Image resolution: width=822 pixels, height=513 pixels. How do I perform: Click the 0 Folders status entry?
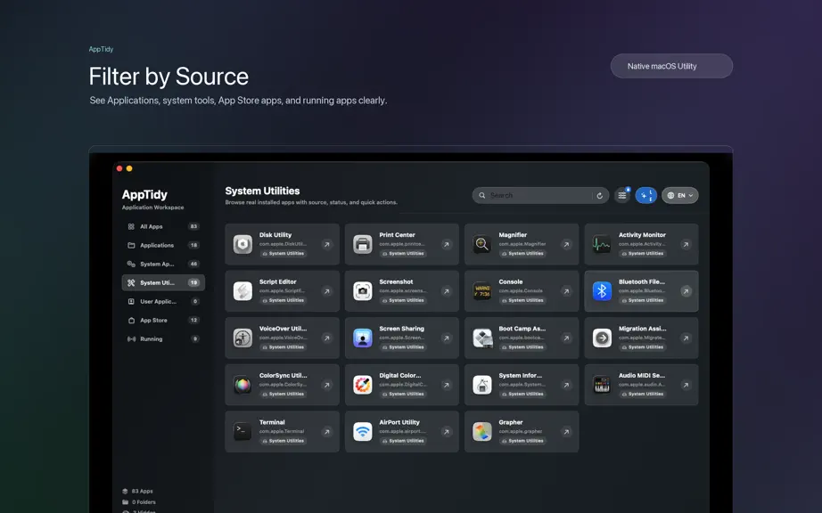139,502
